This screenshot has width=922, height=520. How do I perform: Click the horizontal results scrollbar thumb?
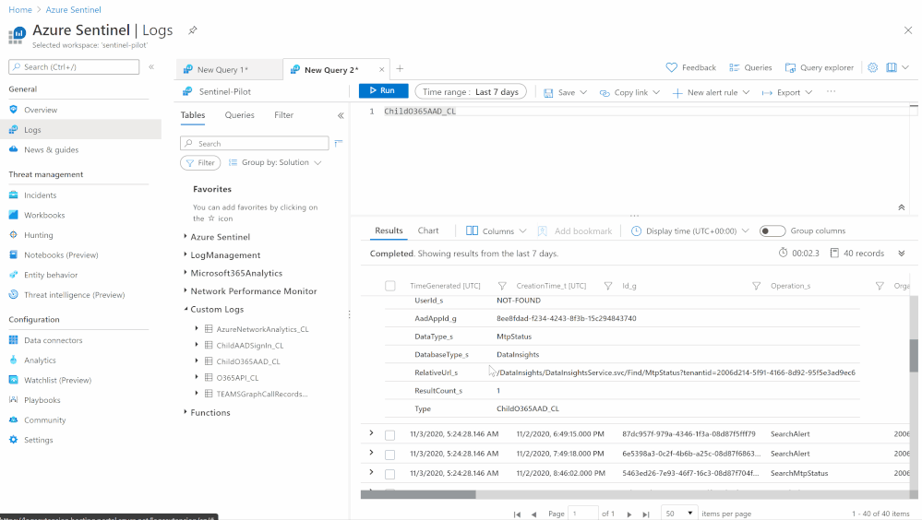(x=418, y=494)
